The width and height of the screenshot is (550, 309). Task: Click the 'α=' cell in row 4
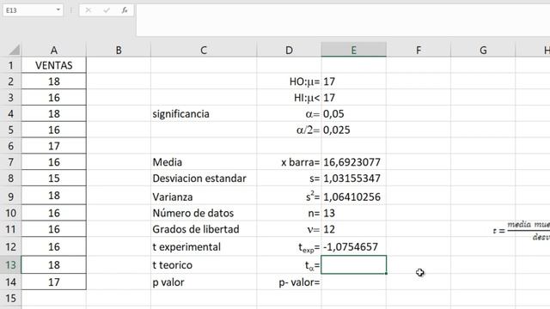point(289,113)
